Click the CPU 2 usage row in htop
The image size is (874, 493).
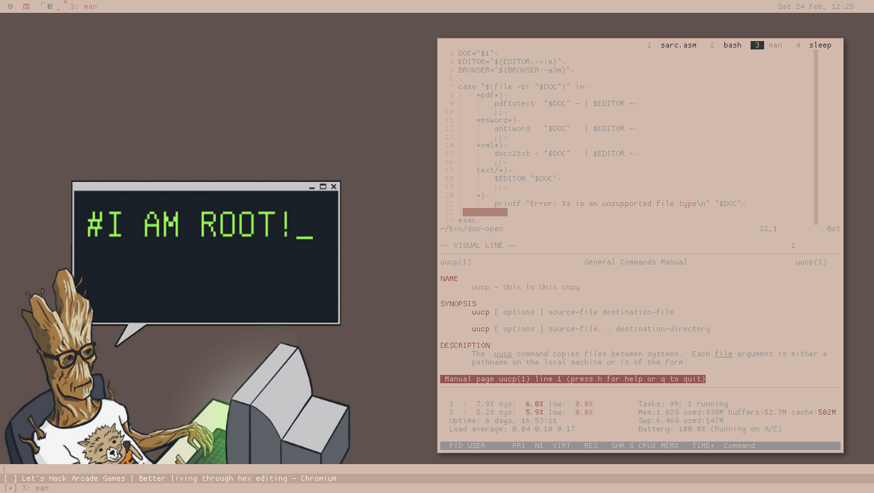click(x=521, y=412)
